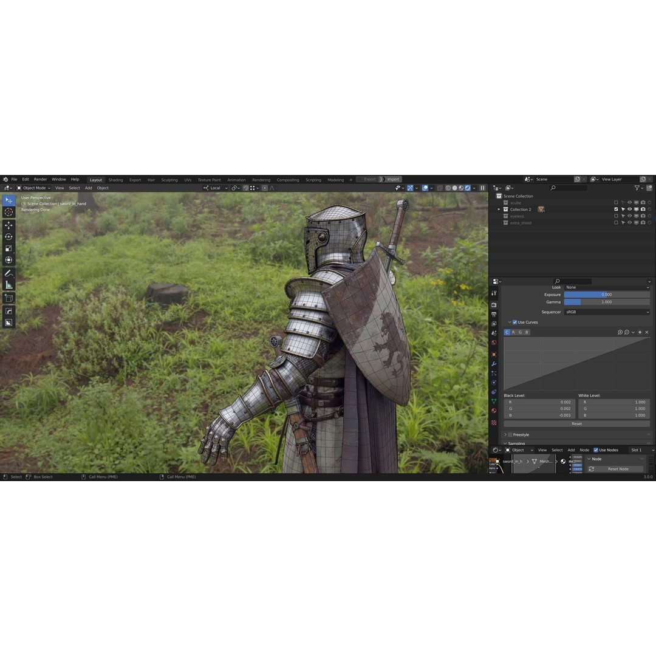The height and width of the screenshot is (656, 656).
Task: Toggle proportional editing button
Action: pos(265,188)
